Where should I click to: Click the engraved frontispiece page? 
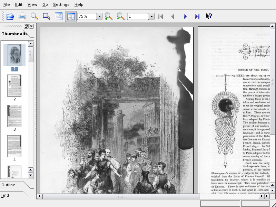(x=117, y=110)
